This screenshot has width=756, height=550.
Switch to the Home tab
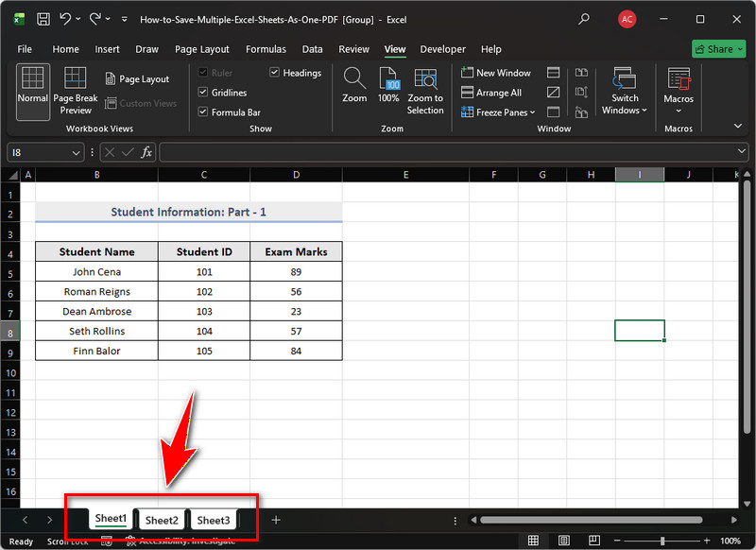tap(65, 49)
